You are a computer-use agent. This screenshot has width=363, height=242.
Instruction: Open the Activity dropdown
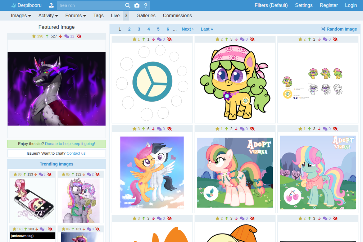click(x=48, y=16)
